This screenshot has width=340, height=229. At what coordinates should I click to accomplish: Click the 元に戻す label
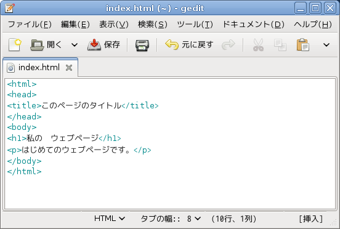point(197,44)
